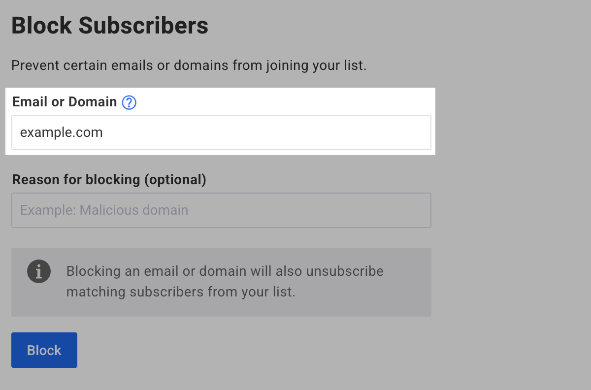
Task: Click the "Reason for blocking (optional)" label
Action: point(109,180)
